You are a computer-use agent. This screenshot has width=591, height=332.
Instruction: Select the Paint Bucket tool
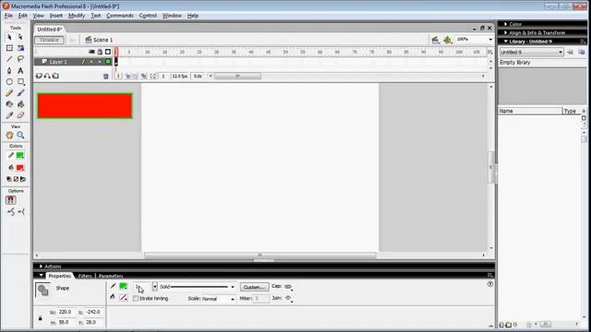point(20,104)
